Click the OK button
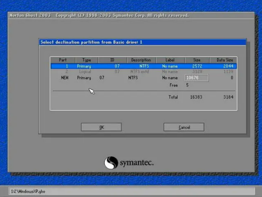This screenshot has height=197, width=262. click(x=101, y=127)
